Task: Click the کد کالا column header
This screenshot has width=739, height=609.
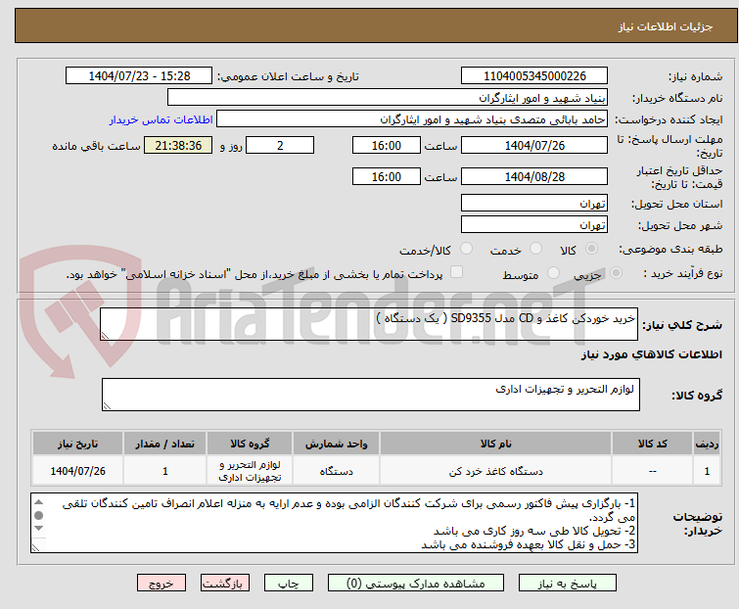Action: click(652, 444)
